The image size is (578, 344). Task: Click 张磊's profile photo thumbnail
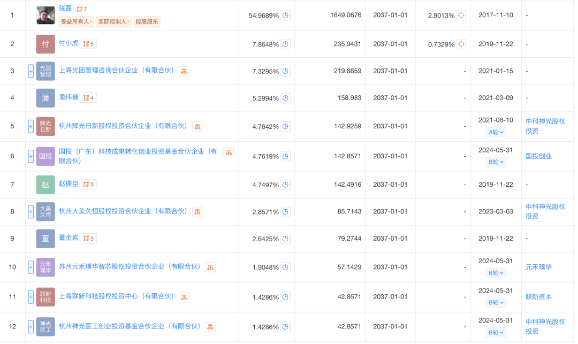pos(45,15)
